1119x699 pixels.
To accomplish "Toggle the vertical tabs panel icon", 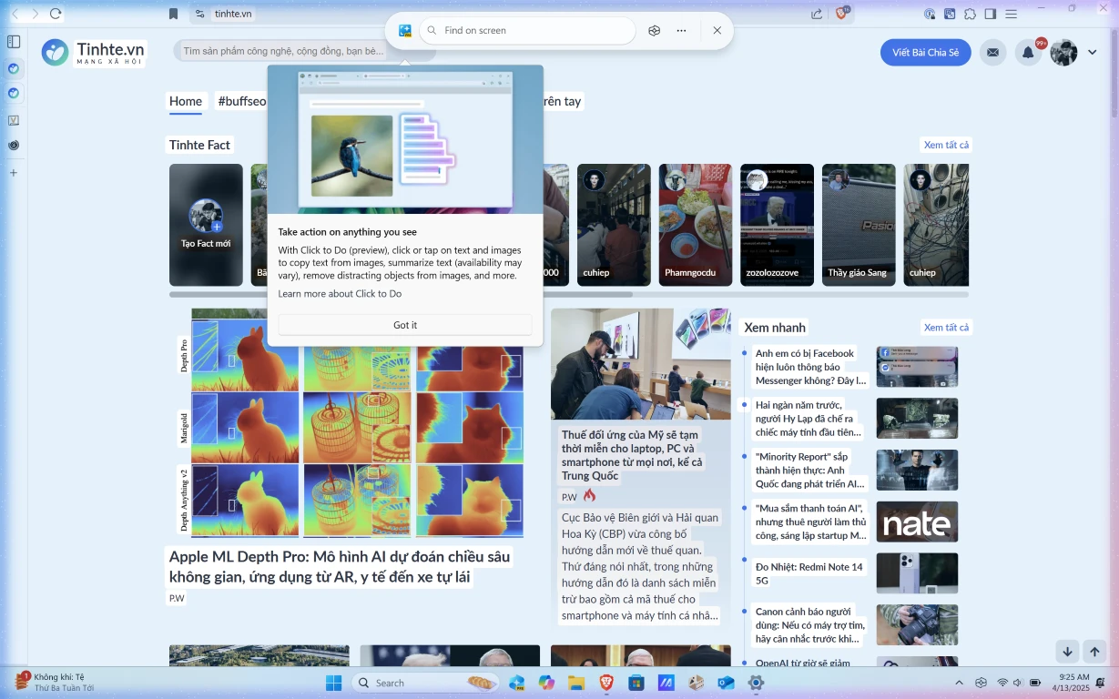I will [14, 41].
